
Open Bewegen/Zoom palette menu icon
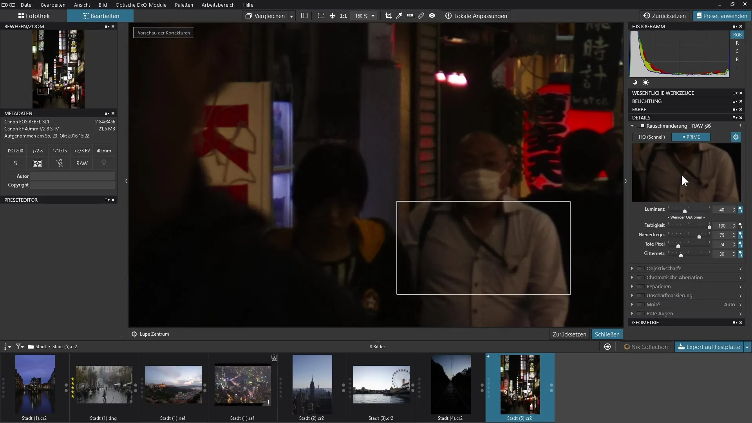tap(107, 27)
